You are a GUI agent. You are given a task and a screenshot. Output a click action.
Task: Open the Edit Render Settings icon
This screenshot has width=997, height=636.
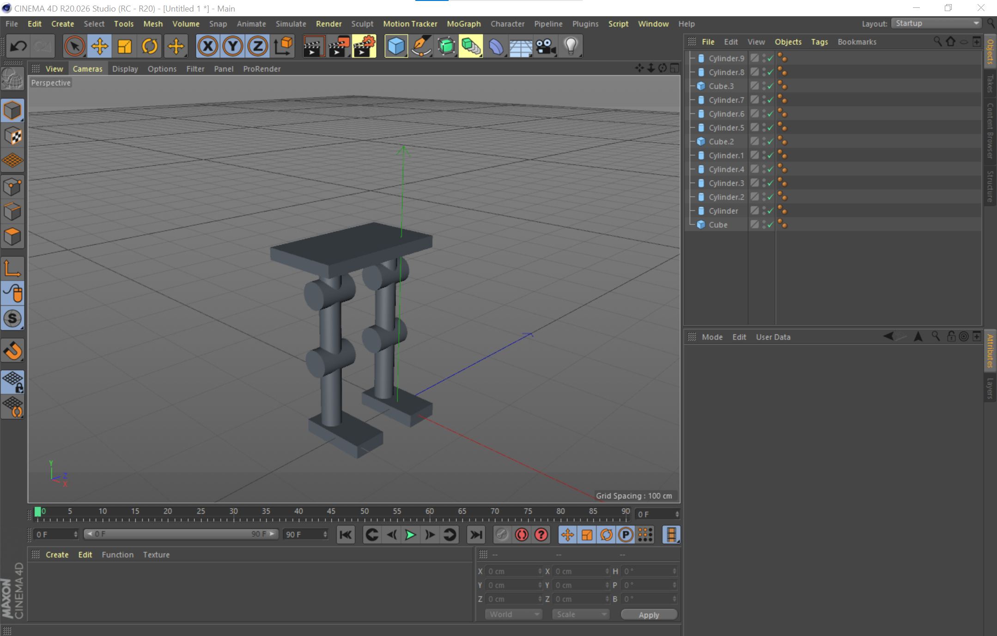pos(364,46)
